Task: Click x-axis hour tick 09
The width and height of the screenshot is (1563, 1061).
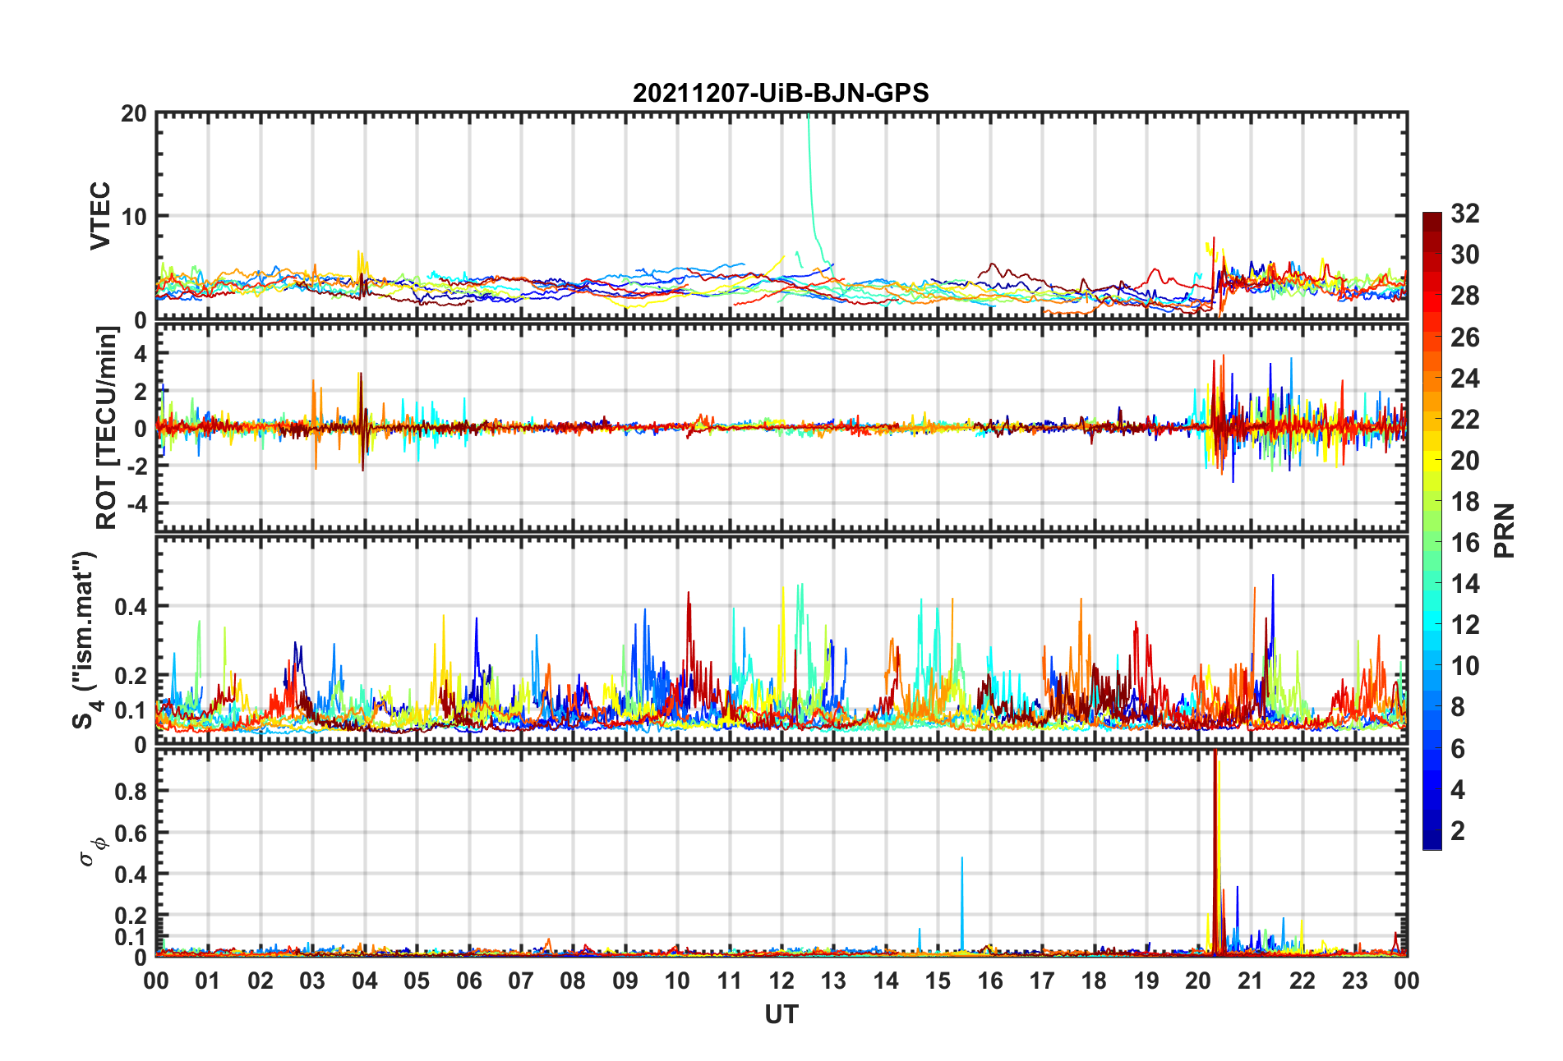Action: tap(625, 981)
